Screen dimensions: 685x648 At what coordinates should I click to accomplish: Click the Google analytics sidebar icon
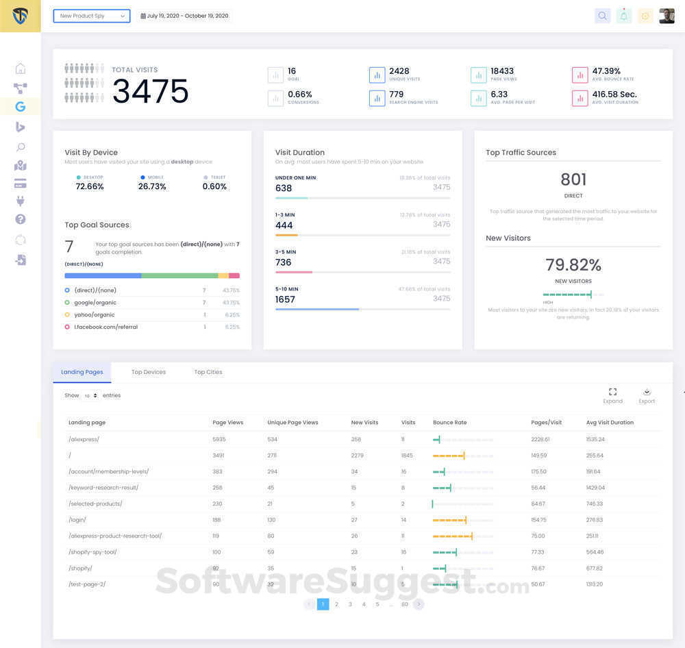coord(20,107)
